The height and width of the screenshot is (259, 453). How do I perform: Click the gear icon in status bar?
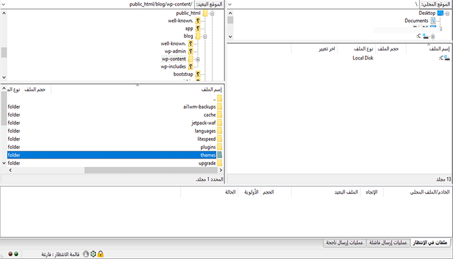pyautogui.click(x=93, y=253)
